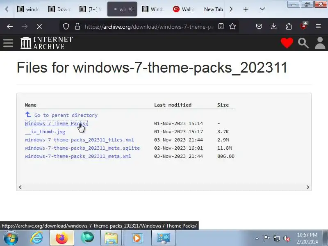Open the tracking protection shield icon
Image resolution: width=328 pixels, height=246 pixels.
pos(66,26)
